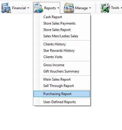Expand the Manage dropdown arrow
The image size is (122, 130).
click(90, 8)
